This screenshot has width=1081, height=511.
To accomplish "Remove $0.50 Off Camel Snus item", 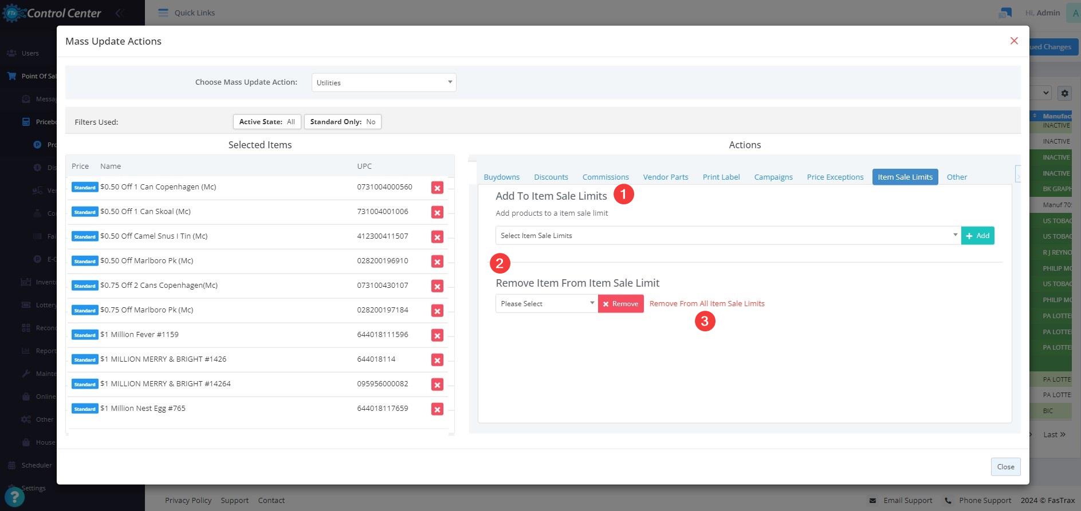I will coord(437,237).
